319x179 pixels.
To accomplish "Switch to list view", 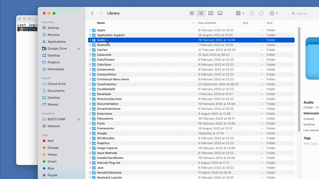I will click(x=201, y=13).
